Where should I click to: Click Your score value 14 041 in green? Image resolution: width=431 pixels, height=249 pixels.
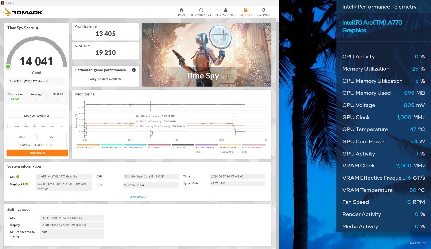pos(15,99)
